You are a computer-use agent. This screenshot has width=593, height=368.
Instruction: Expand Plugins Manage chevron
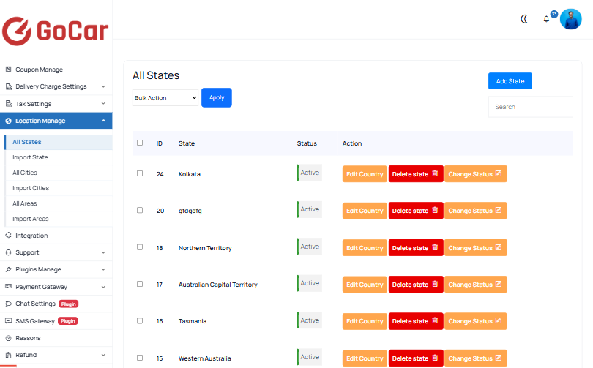103,269
